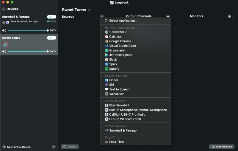Click the Loopback app icon in title bar
Viewport: 238px width, 151px height.
[x=112, y=2]
